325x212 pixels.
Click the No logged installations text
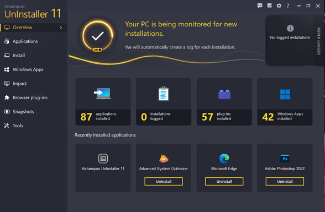(290, 37)
